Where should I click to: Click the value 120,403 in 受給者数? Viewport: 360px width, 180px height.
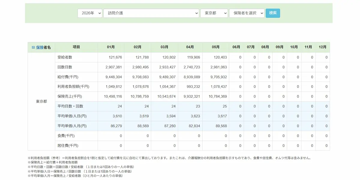click(x=220, y=57)
